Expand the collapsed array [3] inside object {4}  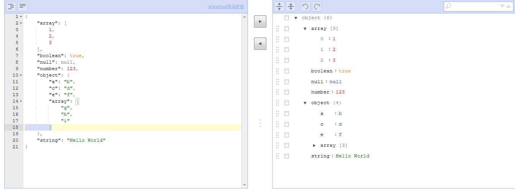tap(314, 145)
